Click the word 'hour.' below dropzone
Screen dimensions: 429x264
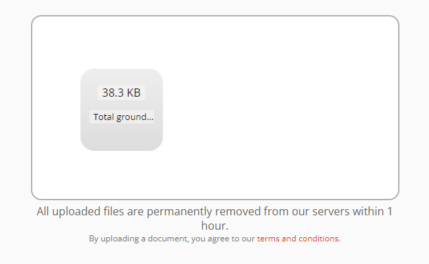point(214,226)
